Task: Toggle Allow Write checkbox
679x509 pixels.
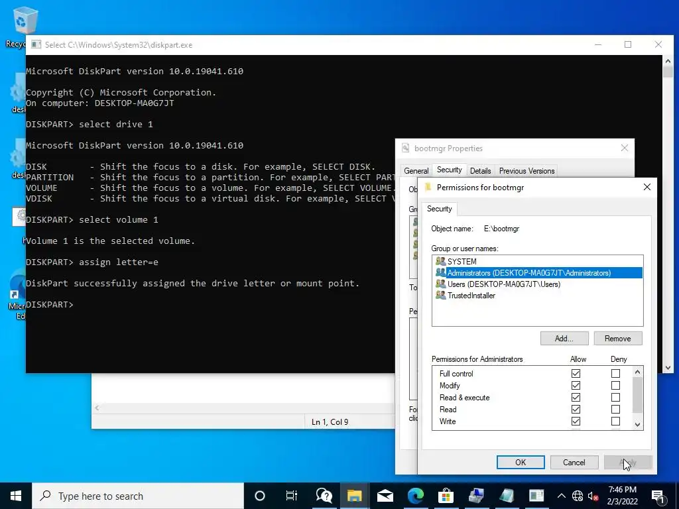Action: tap(576, 421)
